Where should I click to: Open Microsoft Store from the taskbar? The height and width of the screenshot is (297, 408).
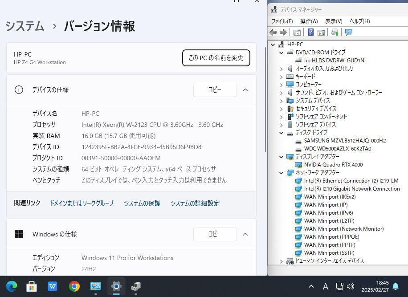[x=32, y=286]
